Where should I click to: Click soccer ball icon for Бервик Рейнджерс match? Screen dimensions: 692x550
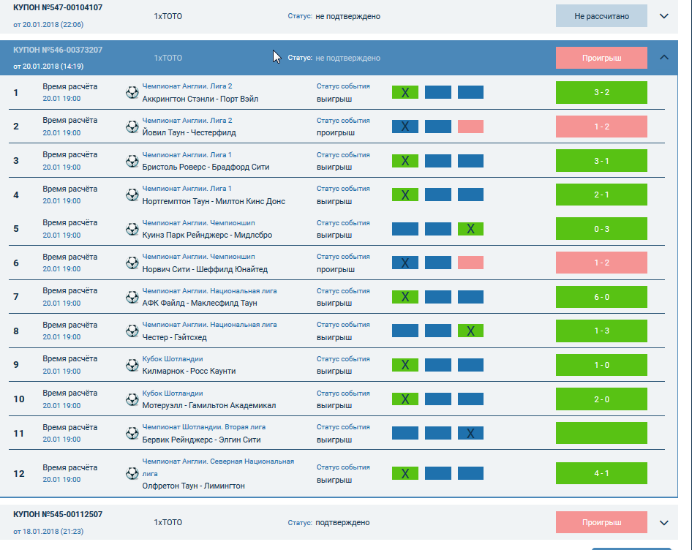pyautogui.click(x=132, y=433)
